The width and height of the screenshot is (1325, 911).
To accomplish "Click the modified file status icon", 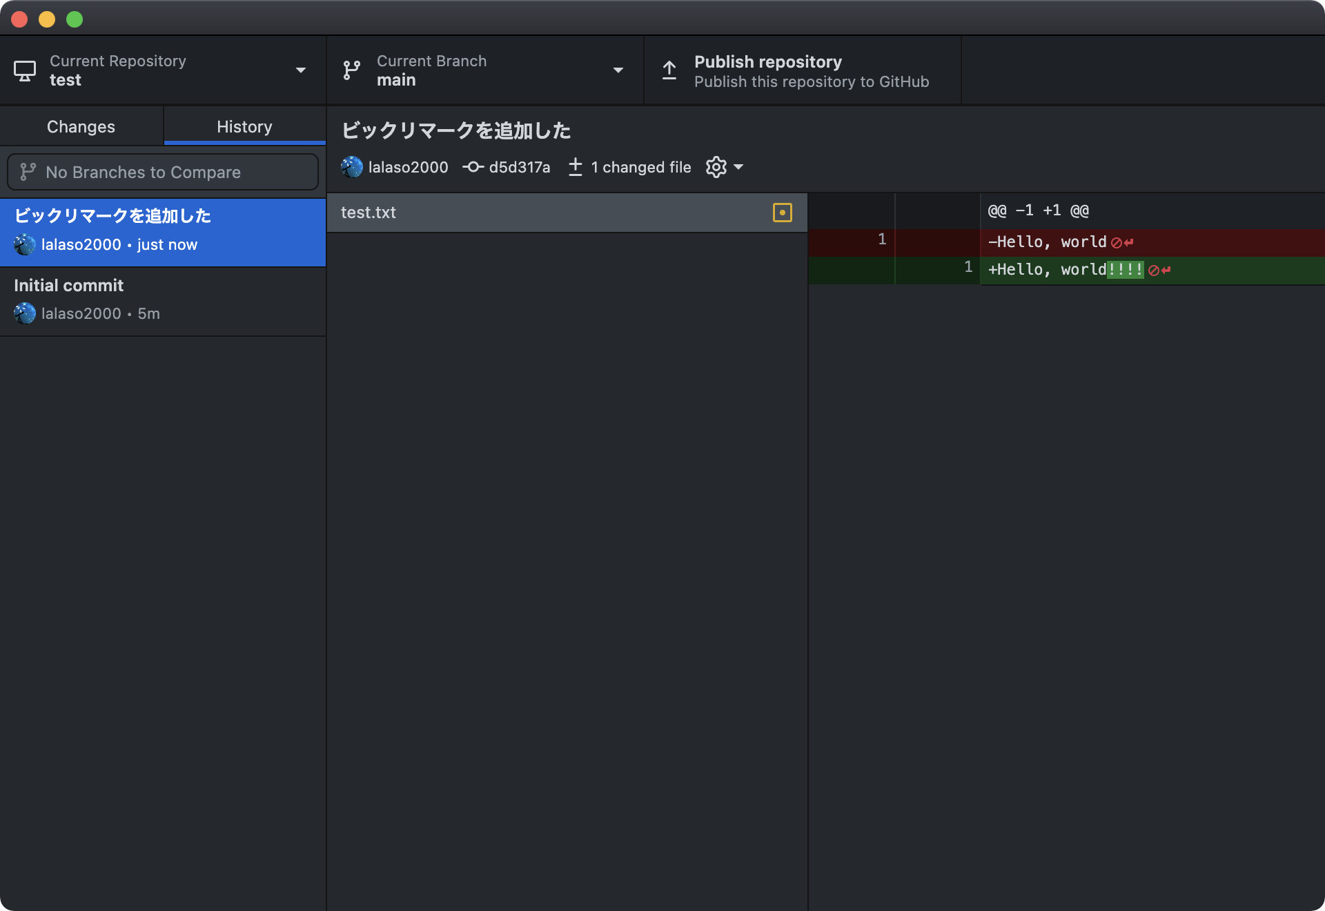I will pos(782,213).
